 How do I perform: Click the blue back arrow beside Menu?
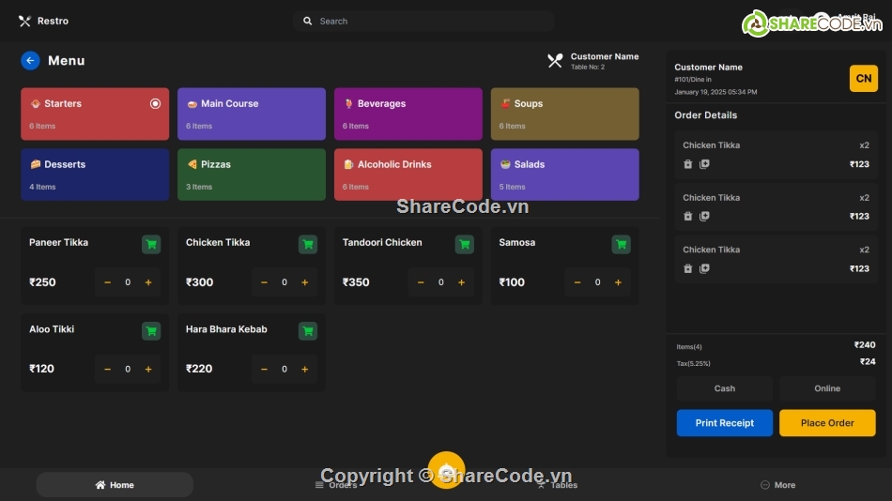pos(30,60)
